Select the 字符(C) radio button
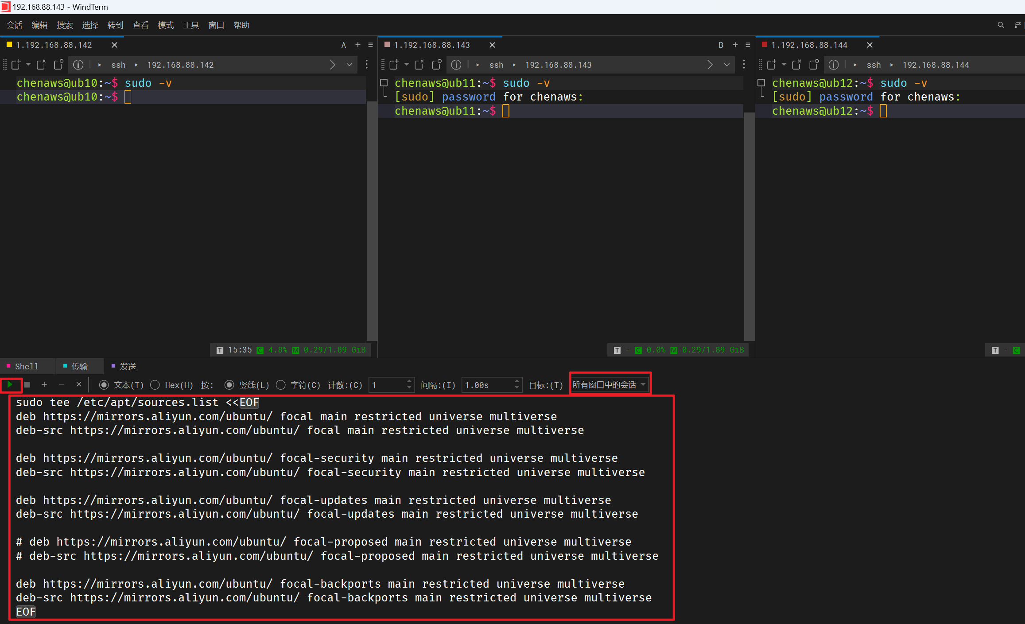The image size is (1025, 624). pyautogui.click(x=281, y=385)
